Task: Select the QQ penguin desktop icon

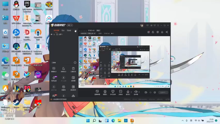Action: [x=16, y=6]
